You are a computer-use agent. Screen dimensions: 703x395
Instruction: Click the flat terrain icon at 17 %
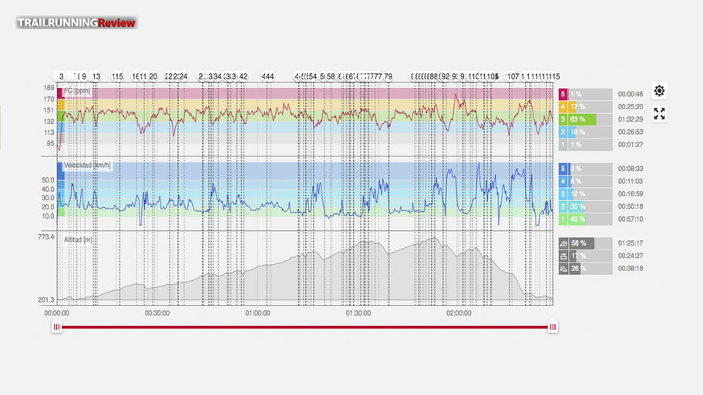tap(563, 256)
